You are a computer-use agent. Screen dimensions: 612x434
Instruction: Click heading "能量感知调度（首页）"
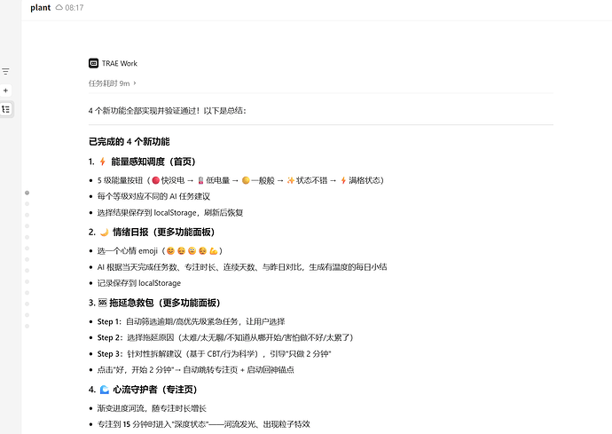pos(153,162)
